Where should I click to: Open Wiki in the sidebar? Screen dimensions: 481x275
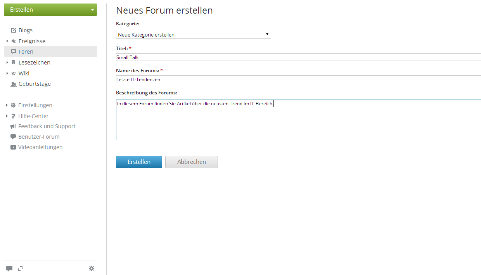(24, 73)
